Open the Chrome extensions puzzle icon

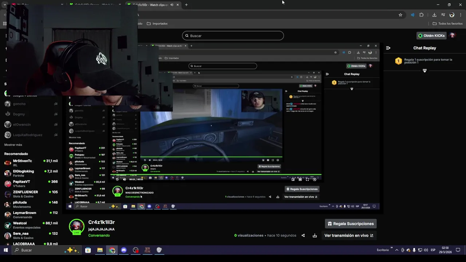click(x=422, y=15)
